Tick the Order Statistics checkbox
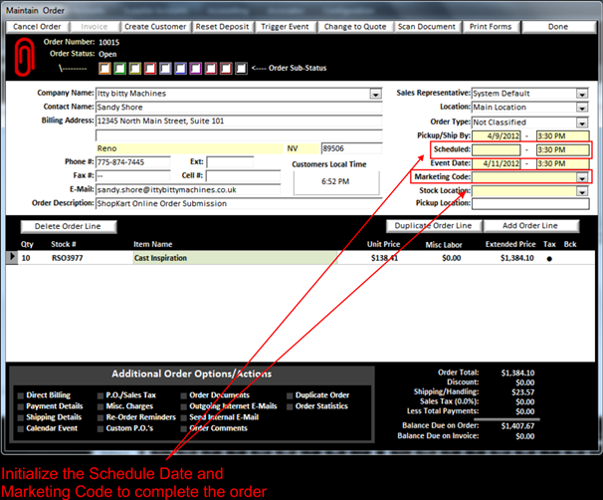Screen dimensions: 603x500 point(290,406)
